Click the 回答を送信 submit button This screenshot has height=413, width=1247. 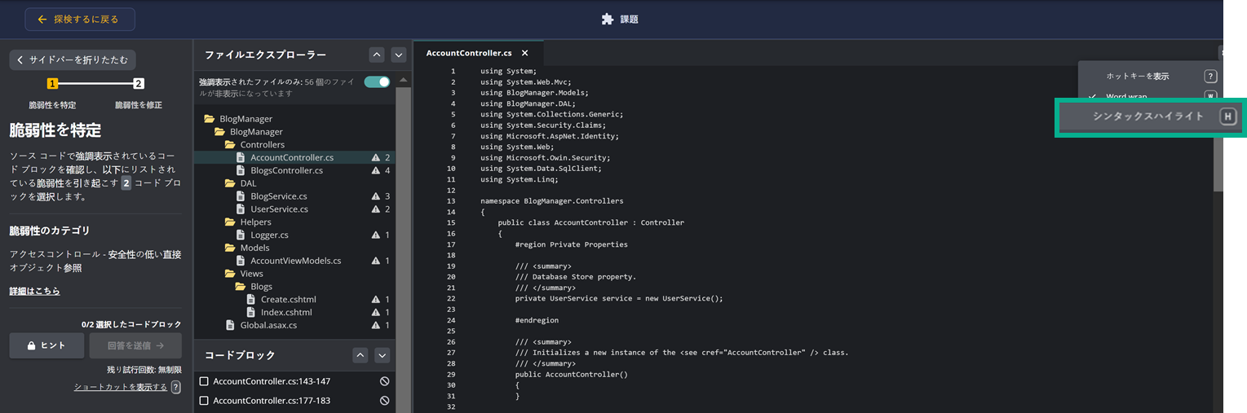135,345
